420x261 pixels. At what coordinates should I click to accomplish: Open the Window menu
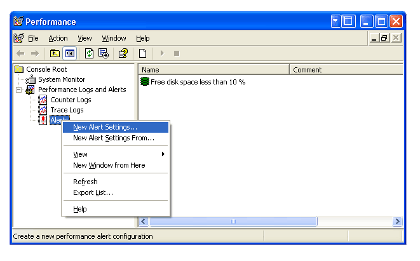tap(114, 38)
